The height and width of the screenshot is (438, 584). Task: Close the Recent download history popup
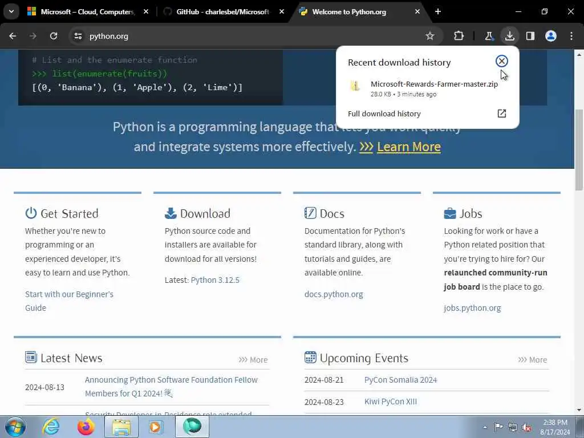[502, 61]
